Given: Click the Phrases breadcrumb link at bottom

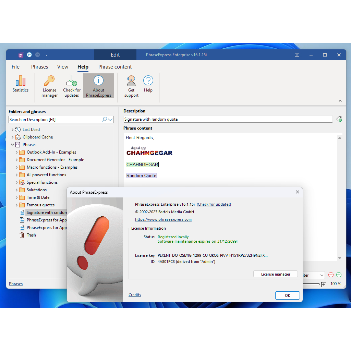Looking at the screenshot, I should pos(16,284).
